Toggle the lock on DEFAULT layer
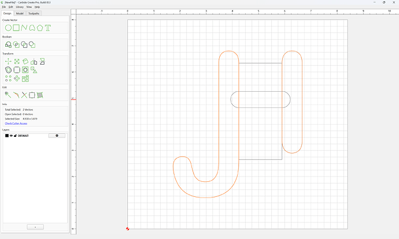 pyautogui.click(x=15, y=136)
